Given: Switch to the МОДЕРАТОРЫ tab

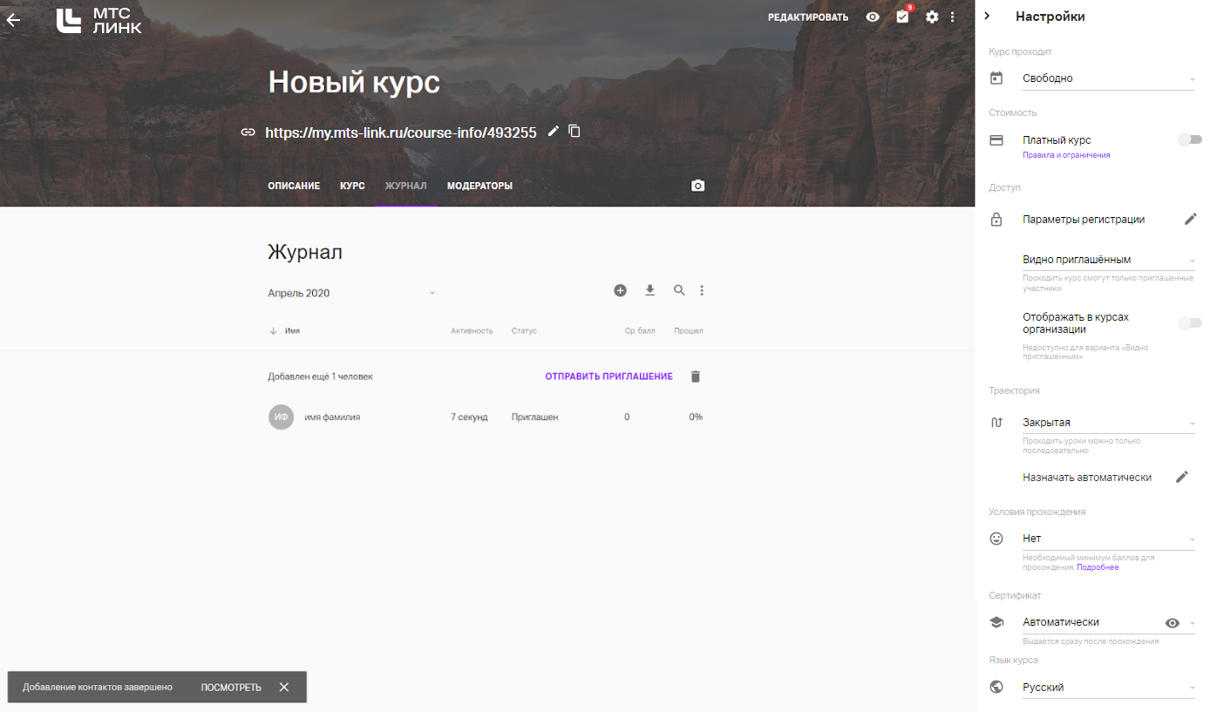Looking at the screenshot, I should coord(479,186).
